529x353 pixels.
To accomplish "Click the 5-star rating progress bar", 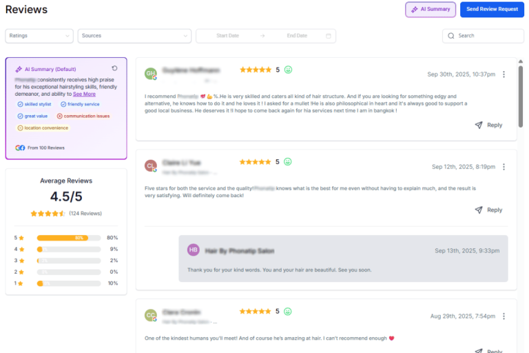I will 69,238.
